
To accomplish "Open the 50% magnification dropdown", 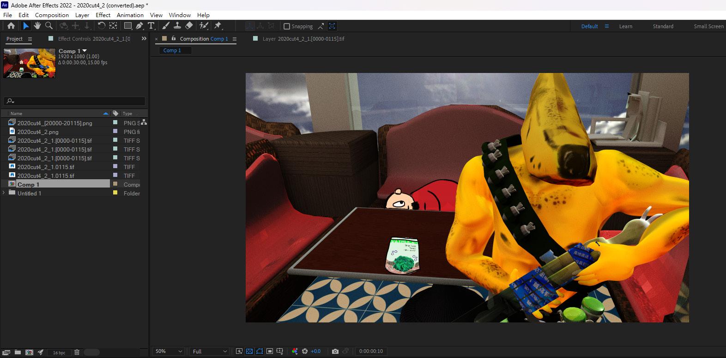I will 169,351.
